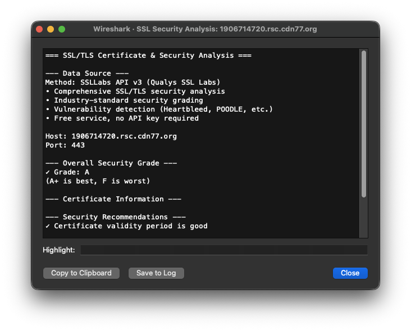The height and width of the screenshot is (331, 411).
Task: Click 'SSL/TLS Certificate & Security Analysis' title line
Action: click(148, 56)
